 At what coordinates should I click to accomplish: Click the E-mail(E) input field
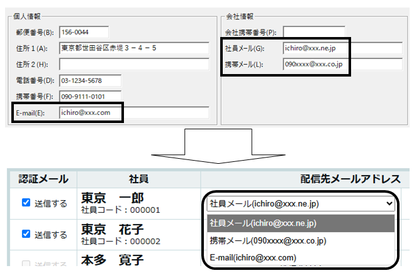tap(134, 113)
